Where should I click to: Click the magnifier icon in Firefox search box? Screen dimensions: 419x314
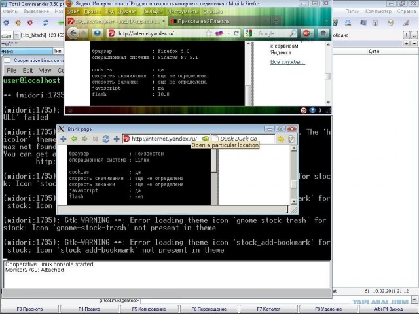[x=293, y=33]
